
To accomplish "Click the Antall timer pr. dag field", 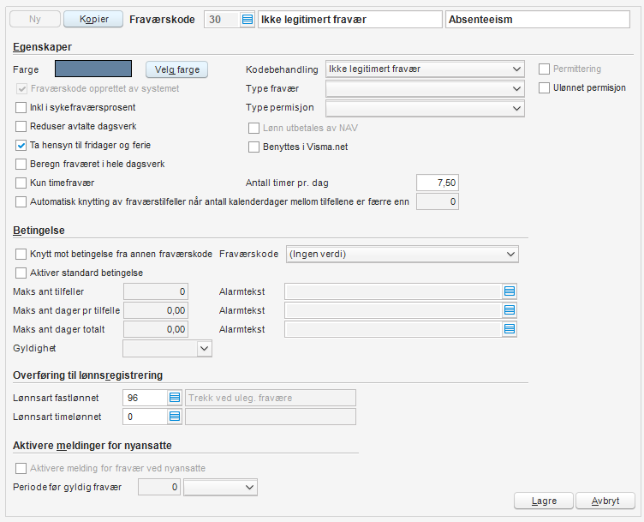I will pyautogui.click(x=438, y=183).
